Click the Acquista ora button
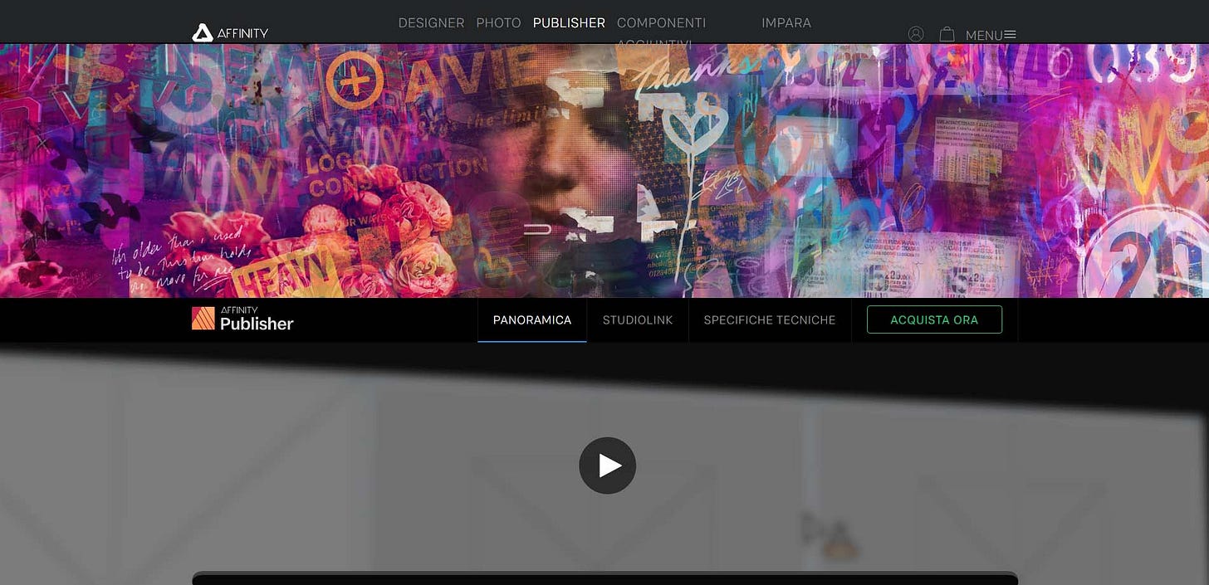This screenshot has height=585, width=1209. point(934,319)
